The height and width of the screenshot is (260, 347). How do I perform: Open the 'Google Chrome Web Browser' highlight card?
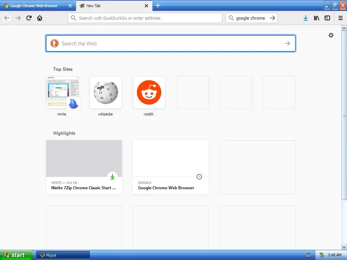[171, 167]
